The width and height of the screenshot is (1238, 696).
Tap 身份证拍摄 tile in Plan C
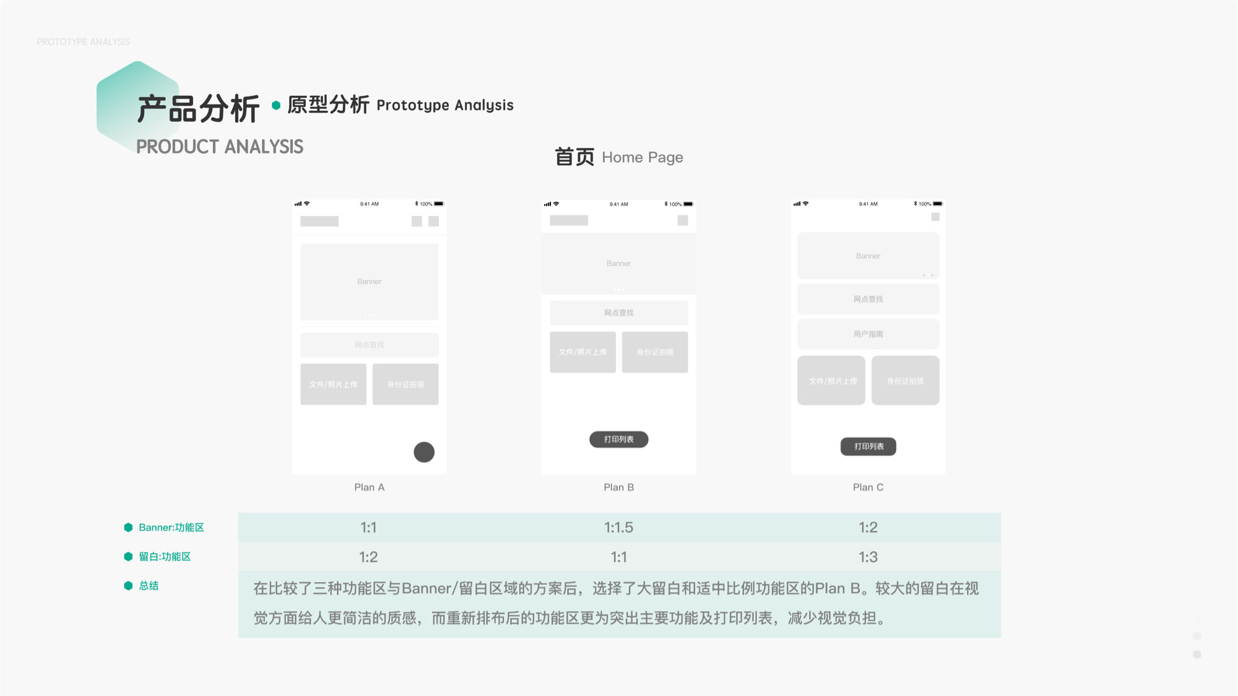point(905,380)
